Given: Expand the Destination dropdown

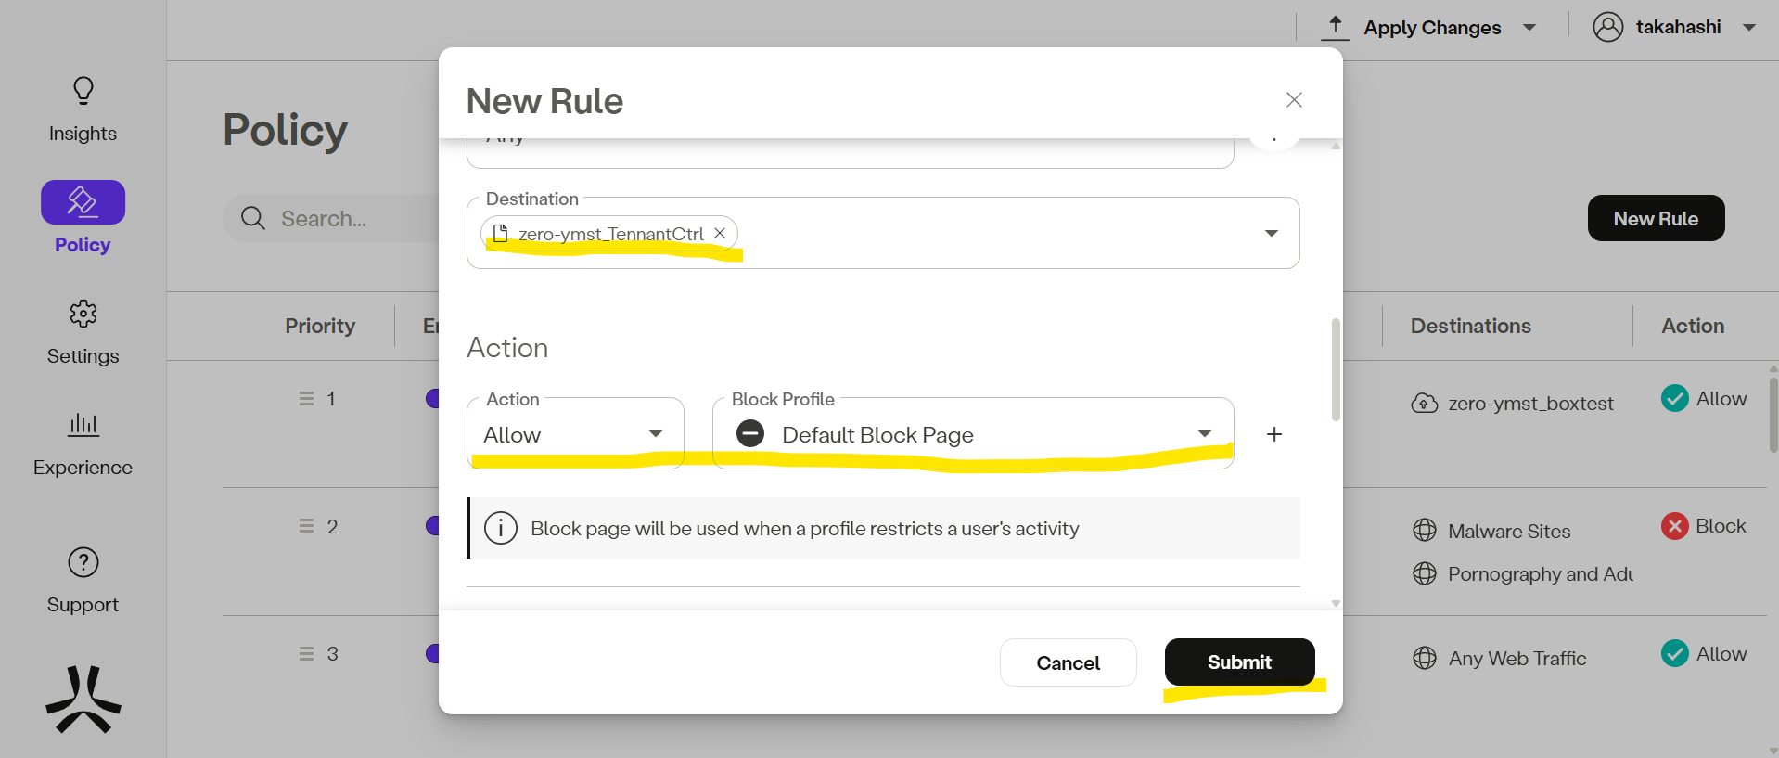Looking at the screenshot, I should (1271, 233).
